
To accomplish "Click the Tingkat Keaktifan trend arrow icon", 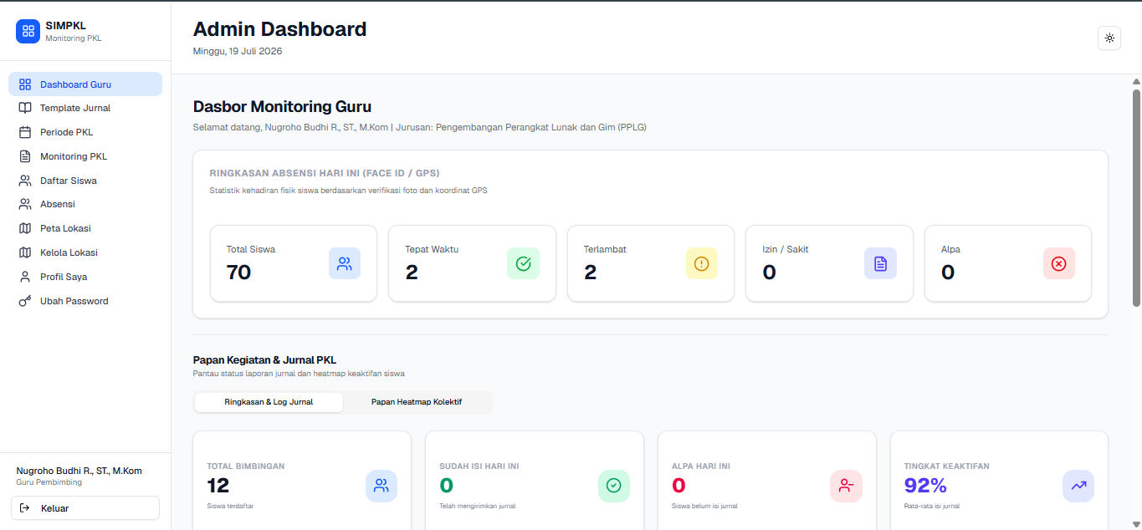I will [x=1078, y=486].
